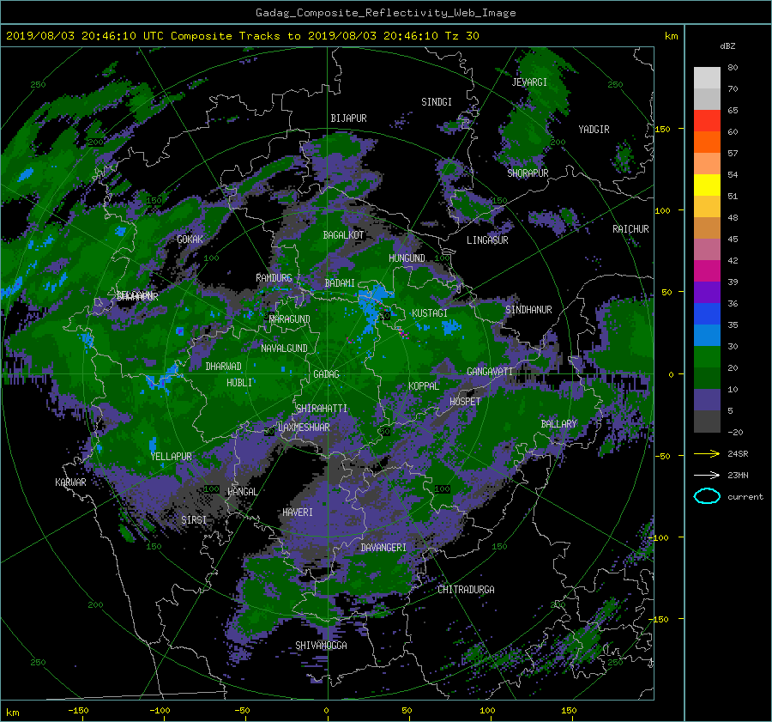The width and height of the screenshot is (772, 722).
Task: Click the HUBLI city label
Action: [x=239, y=382]
